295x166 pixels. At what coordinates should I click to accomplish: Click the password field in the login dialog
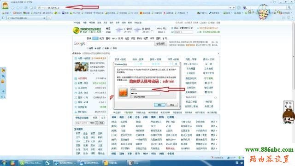pyautogui.click(x=145, y=93)
